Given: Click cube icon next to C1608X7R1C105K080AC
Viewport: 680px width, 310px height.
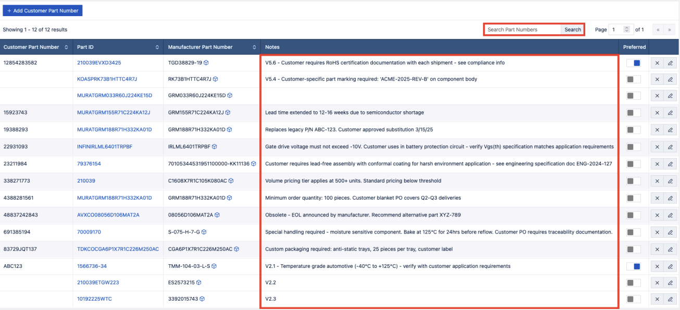Looking at the screenshot, I should point(231,181).
